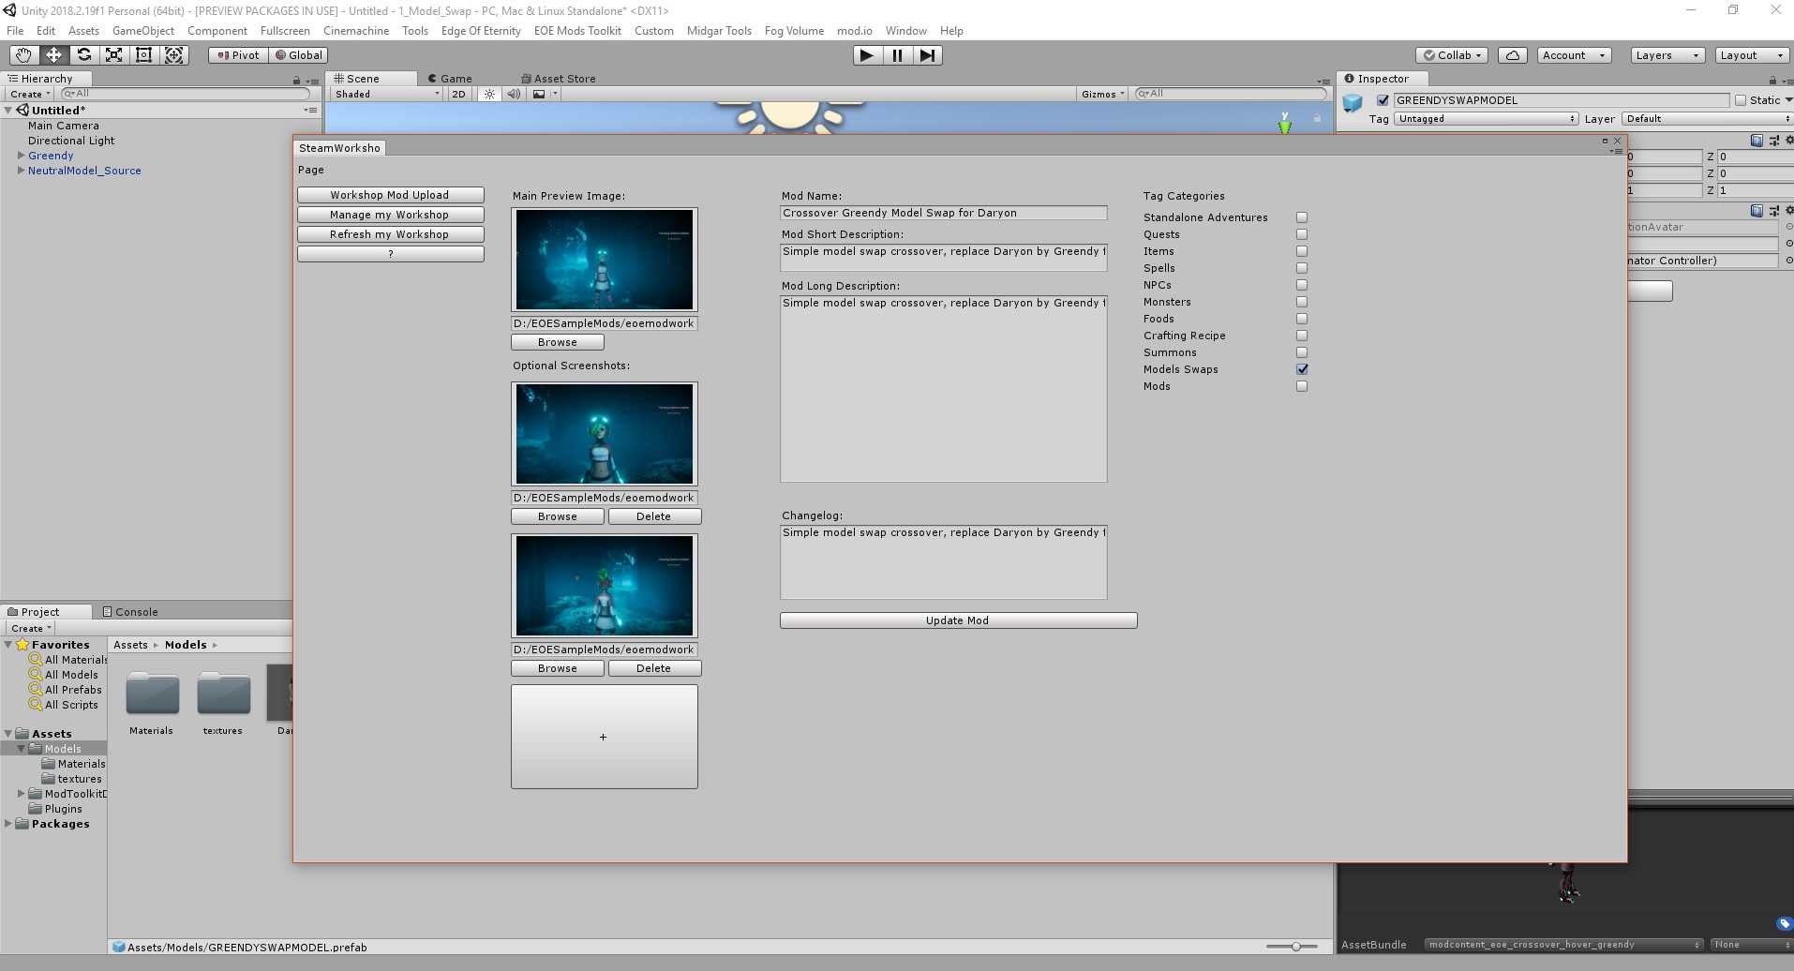Click the Step frame button
This screenshot has height=971, width=1794.
pos(927,55)
